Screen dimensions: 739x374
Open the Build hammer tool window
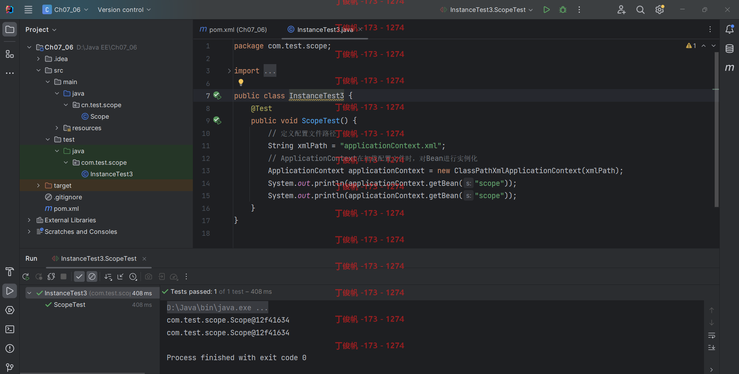coord(10,272)
